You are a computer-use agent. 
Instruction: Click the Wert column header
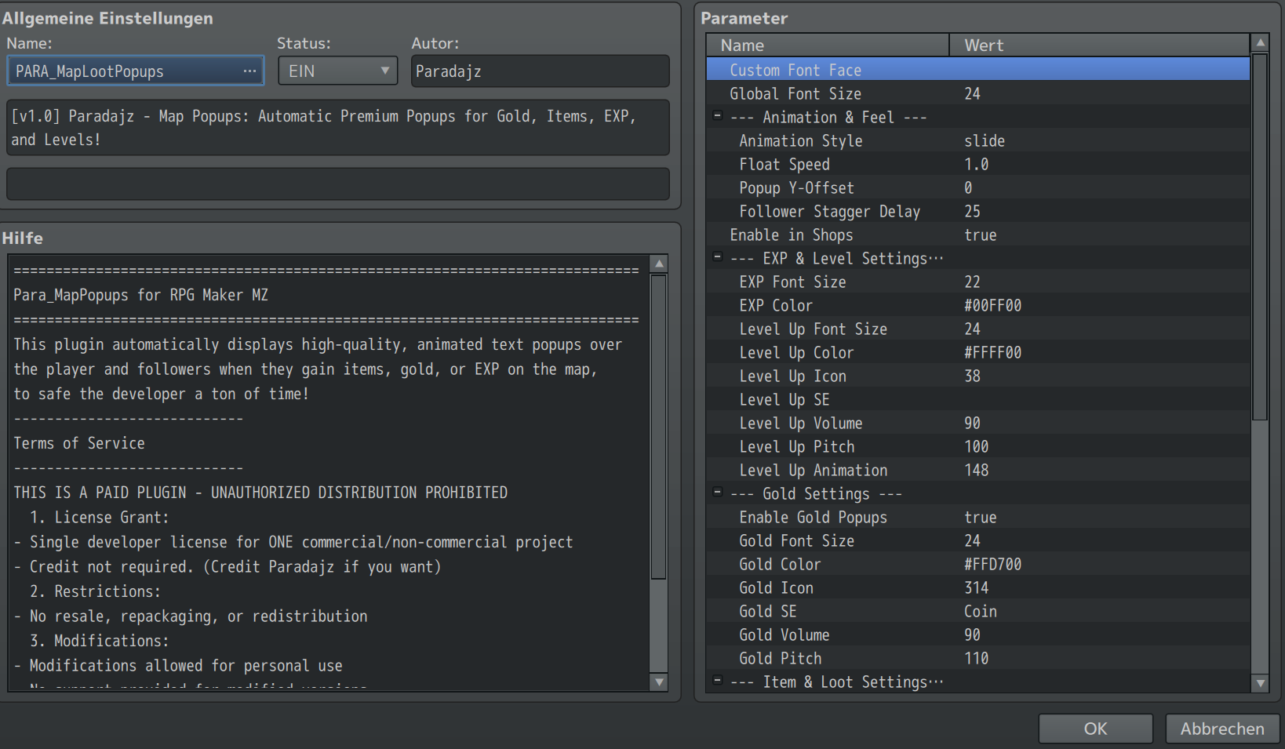[x=1098, y=45]
